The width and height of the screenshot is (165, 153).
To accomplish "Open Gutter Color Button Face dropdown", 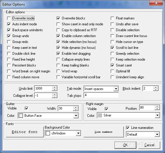I will point(76,116).
